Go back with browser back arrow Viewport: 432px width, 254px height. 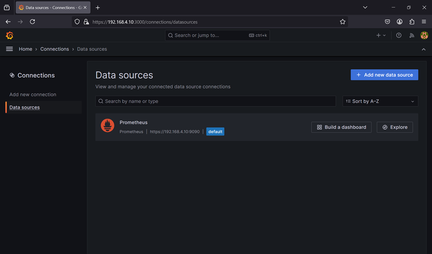(x=8, y=22)
